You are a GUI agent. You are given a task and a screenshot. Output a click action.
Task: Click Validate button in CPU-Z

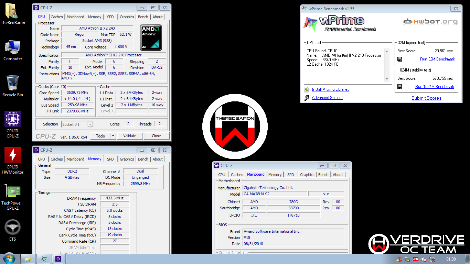pyautogui.click(x=130, y=136)
